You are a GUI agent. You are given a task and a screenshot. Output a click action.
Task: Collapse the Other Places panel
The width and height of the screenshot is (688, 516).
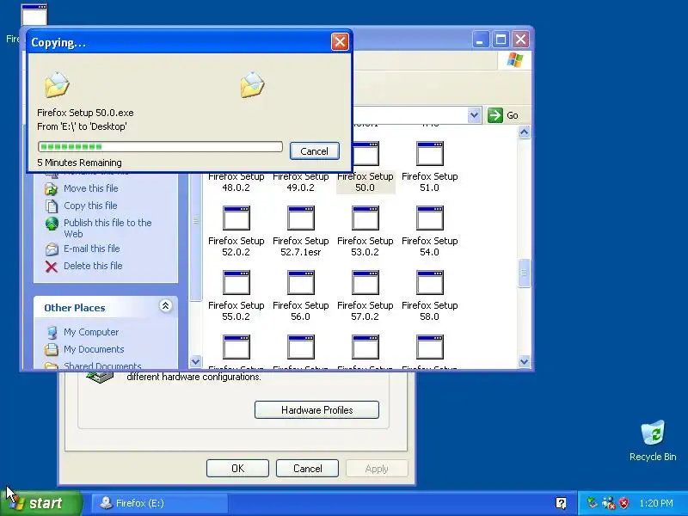click(x=165, y=306)
